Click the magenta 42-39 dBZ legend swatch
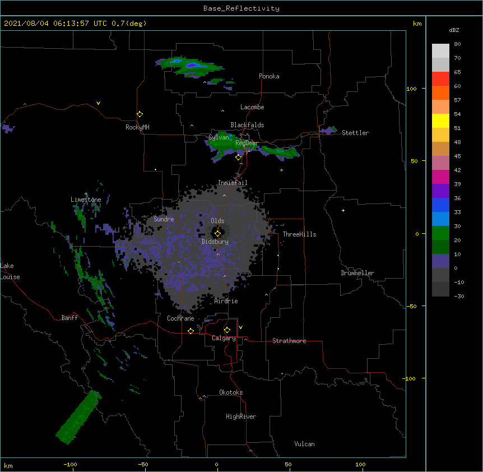483x472 pixels. click(440, 177)
